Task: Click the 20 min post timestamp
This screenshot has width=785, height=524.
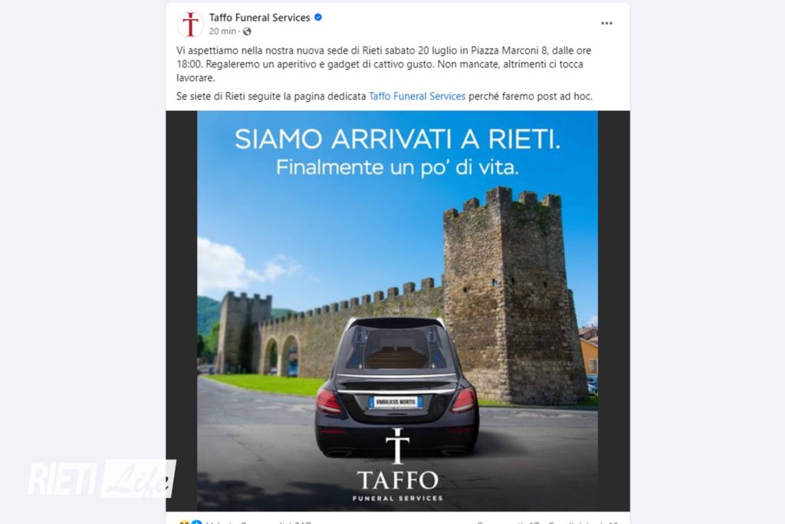Action: click(x=222, y=31)
